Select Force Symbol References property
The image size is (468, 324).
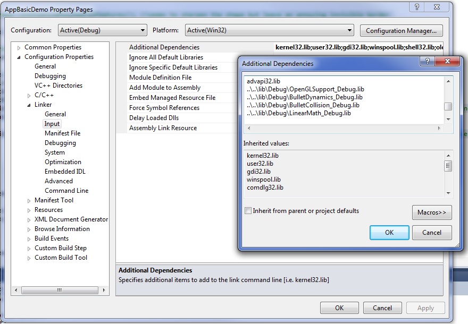[164, 108]
